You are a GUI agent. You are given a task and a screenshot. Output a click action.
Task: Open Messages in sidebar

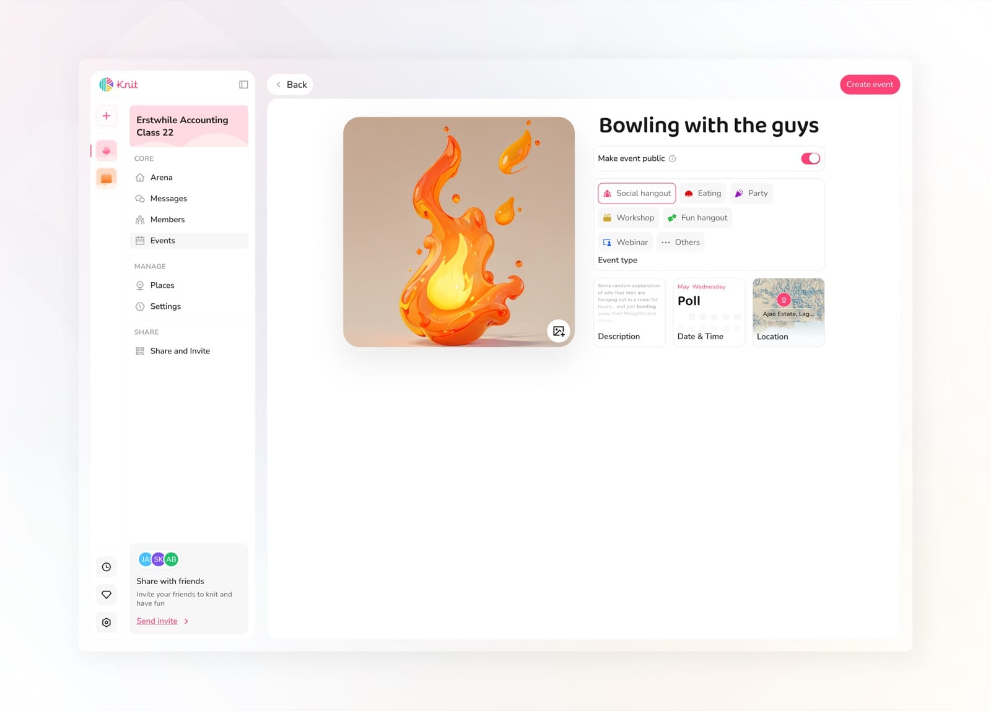tap(189, 199)
